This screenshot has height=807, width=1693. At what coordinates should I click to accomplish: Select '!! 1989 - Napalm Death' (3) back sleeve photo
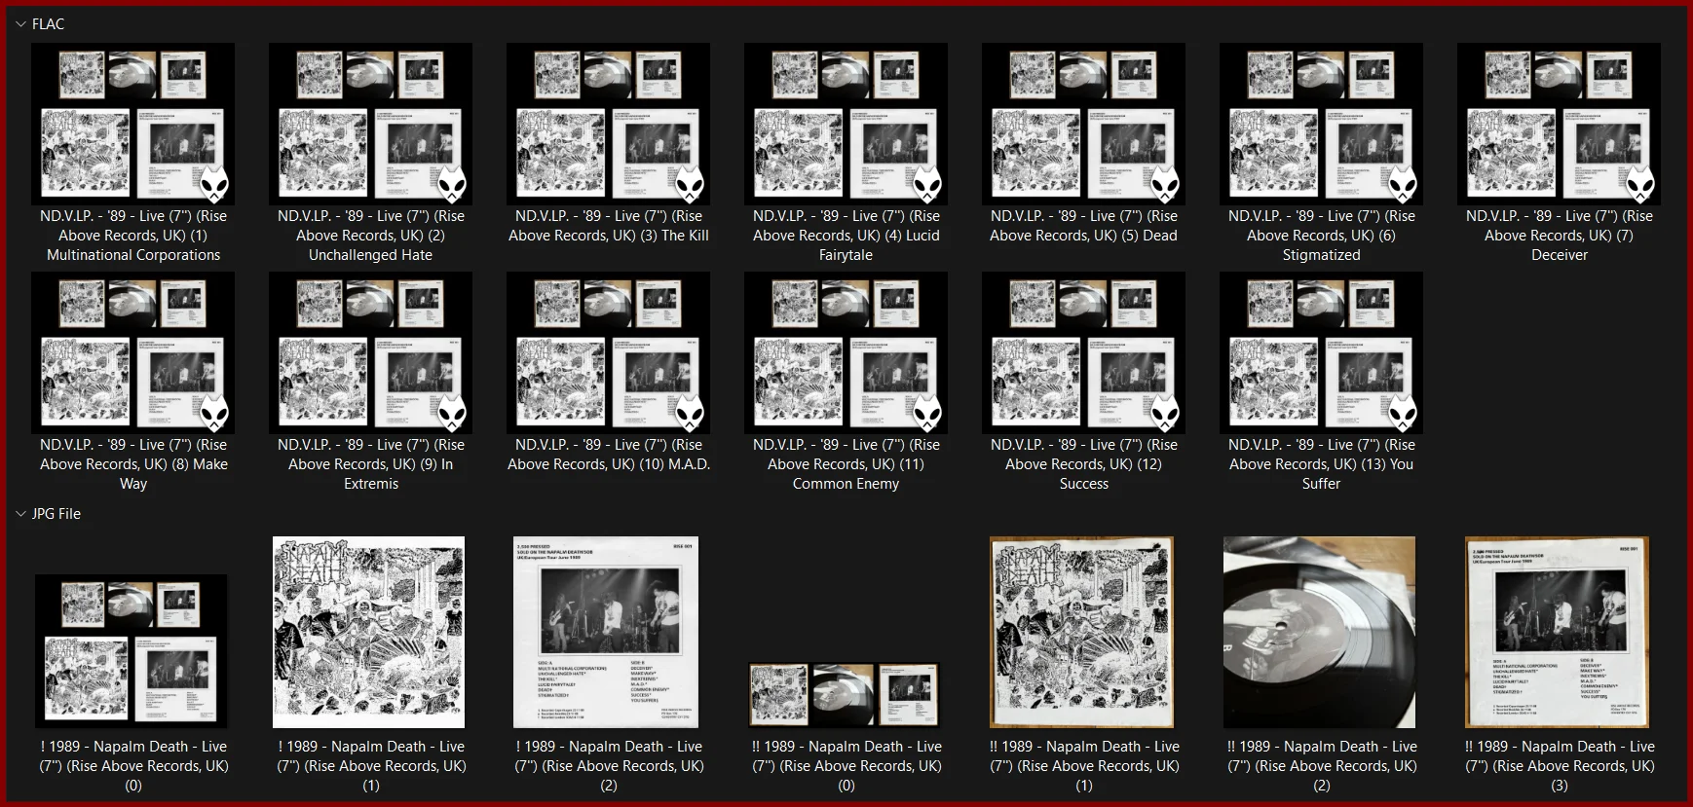tap(1558, 633)
